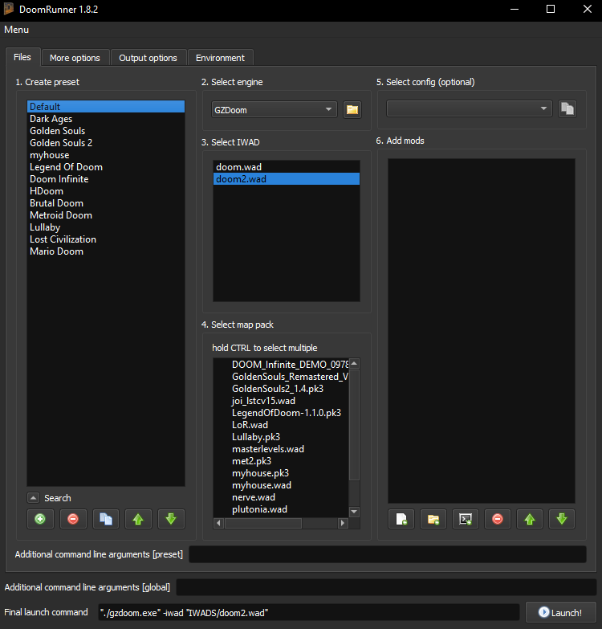Select doom.wad IWAD

(287, 167)
